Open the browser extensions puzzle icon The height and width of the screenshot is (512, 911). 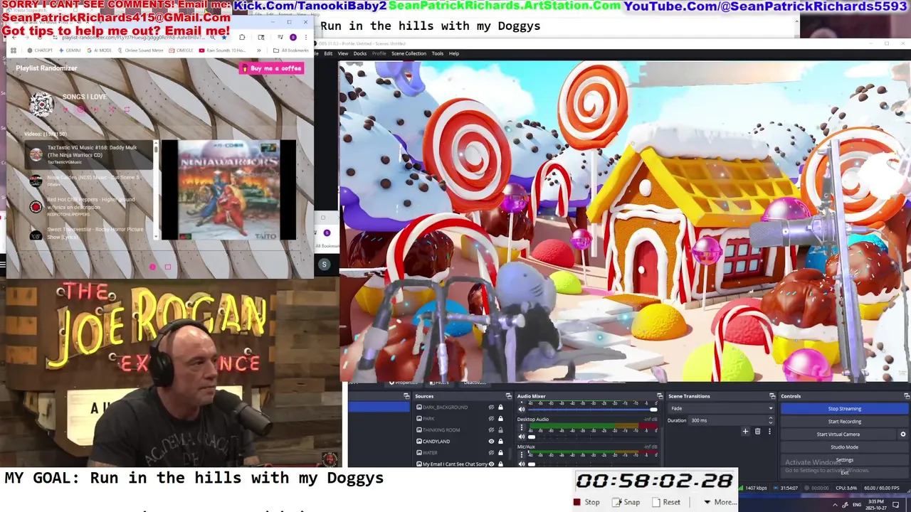click(x=242, y=38)
